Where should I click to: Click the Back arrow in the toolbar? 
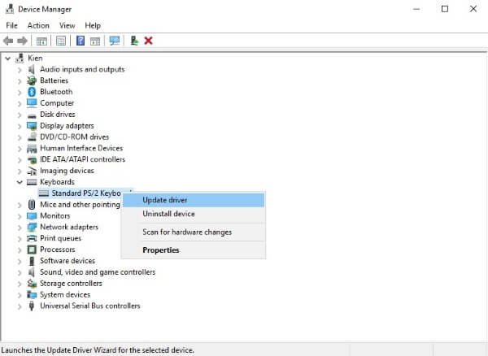10,41
